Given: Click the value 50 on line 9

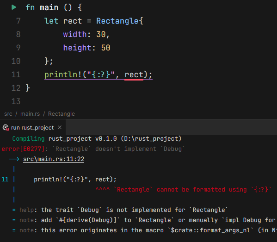Looking at the screenshot, I should coord(105,48).
